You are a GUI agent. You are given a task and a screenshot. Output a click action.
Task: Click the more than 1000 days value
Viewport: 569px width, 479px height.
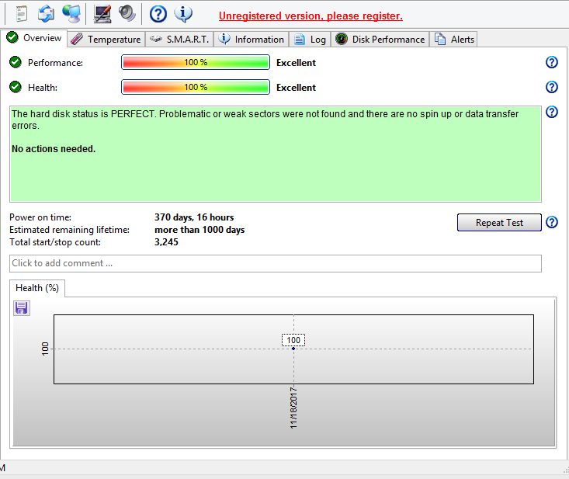pos(199,230)
